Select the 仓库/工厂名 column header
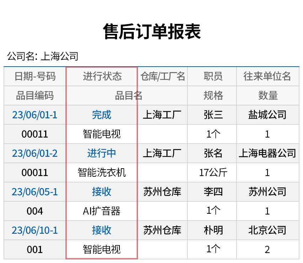 (x=163, y=76)
